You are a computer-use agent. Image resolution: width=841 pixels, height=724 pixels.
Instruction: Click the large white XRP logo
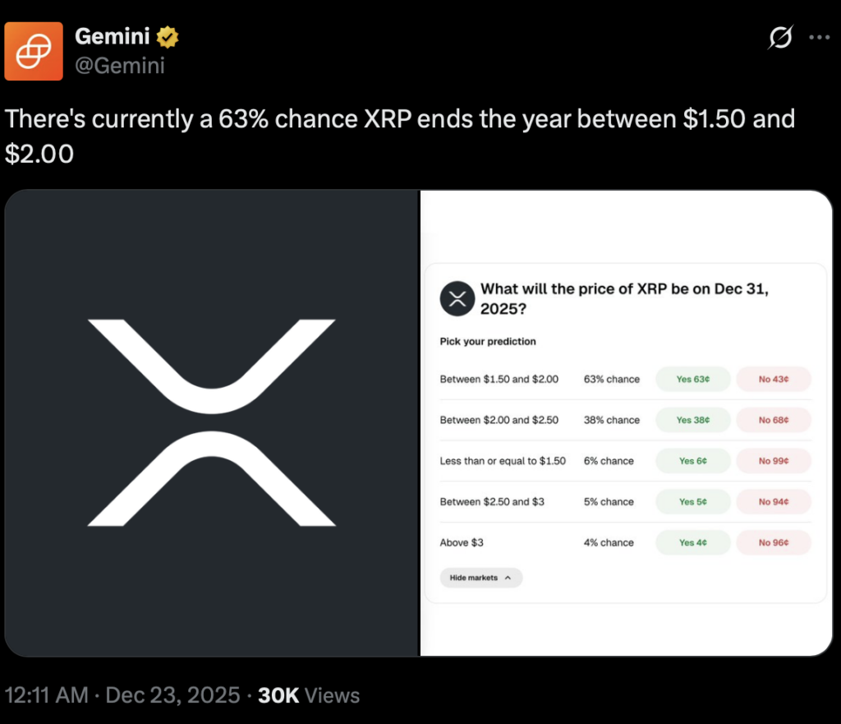(210, 422)
